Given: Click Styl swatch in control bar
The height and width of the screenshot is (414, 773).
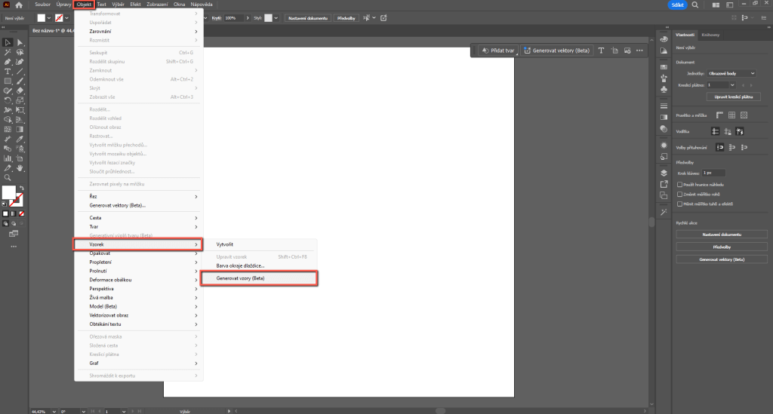Looking at the screenshot, I should click(x=268, y=18).
